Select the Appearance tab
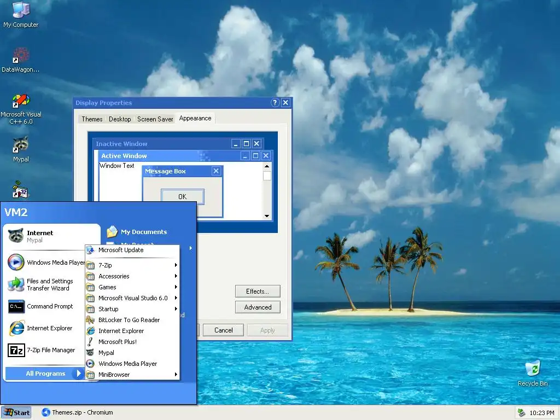This screenshot has width=560, height=420. pos(195,118)
